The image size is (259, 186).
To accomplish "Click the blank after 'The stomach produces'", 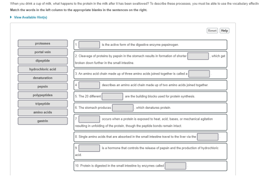I will (x=123, y=108).
